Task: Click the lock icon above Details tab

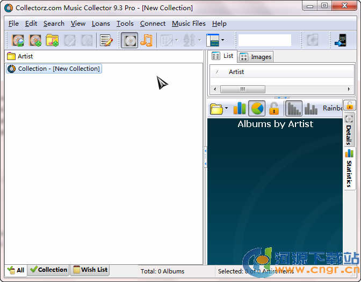Action: click(x=350, y=106)
